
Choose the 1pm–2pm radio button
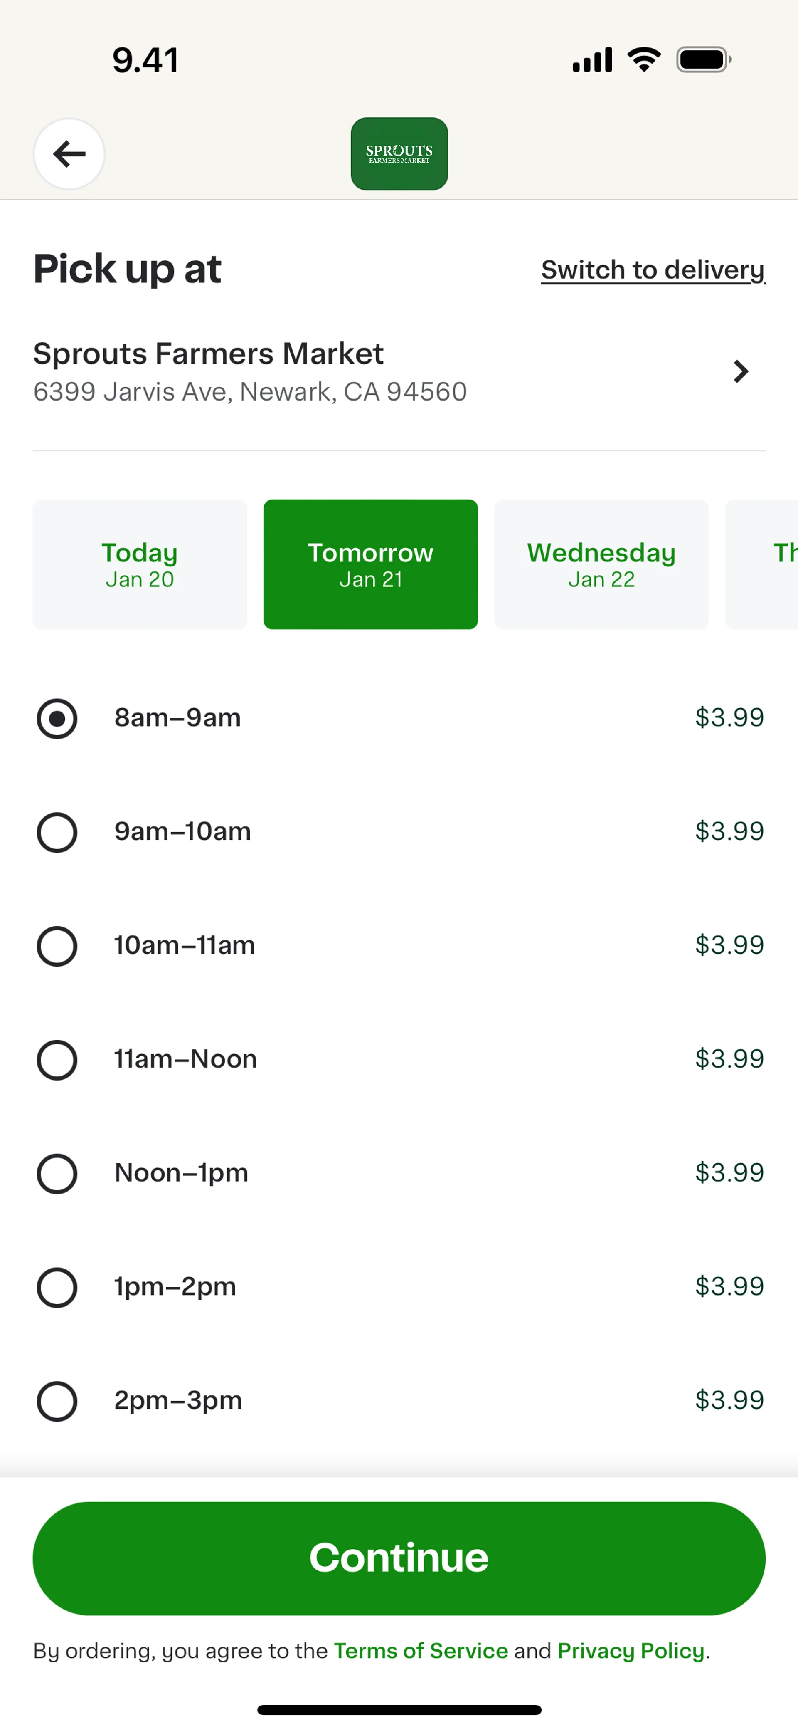click(57, 1287)
